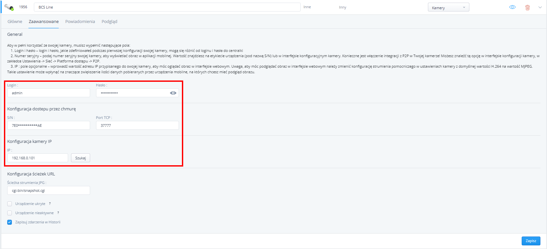Click the Port TCP field
Screen dimensions: 547x249
(137, 125)
